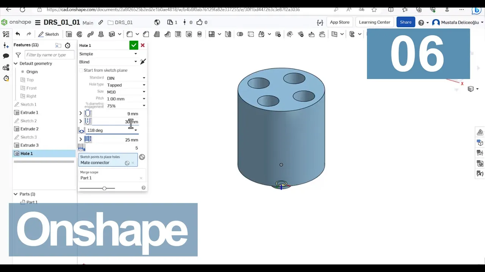Select the Top plane in the feature list

30,80
